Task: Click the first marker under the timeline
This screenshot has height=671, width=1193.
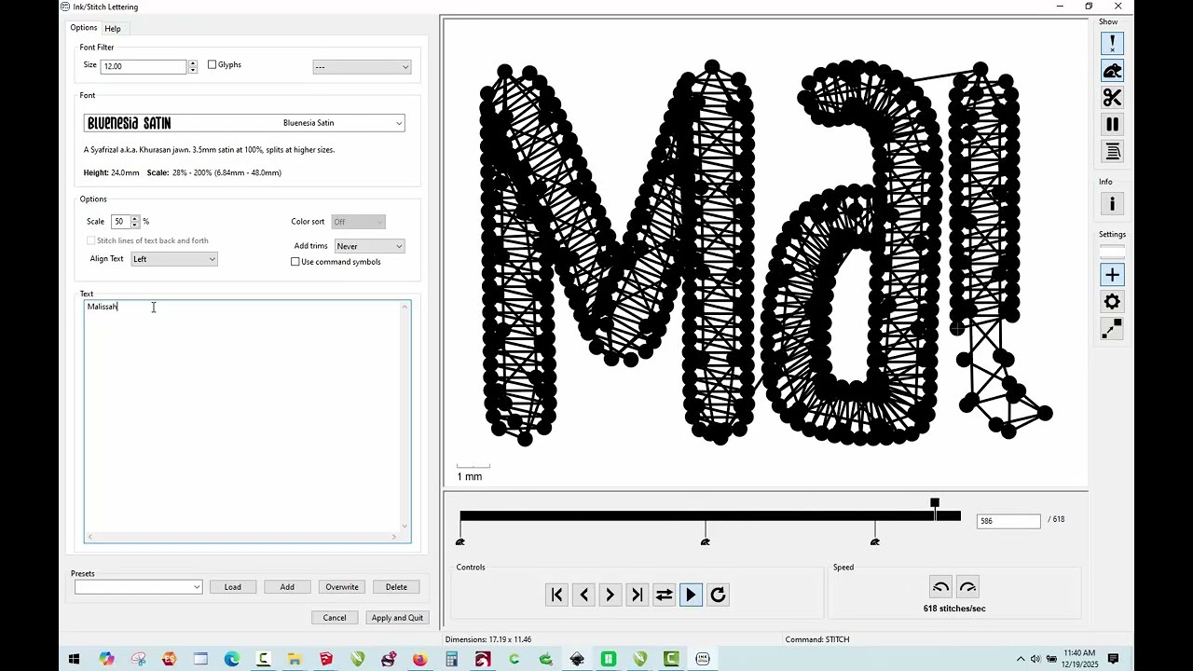Action: coord(459,541)
